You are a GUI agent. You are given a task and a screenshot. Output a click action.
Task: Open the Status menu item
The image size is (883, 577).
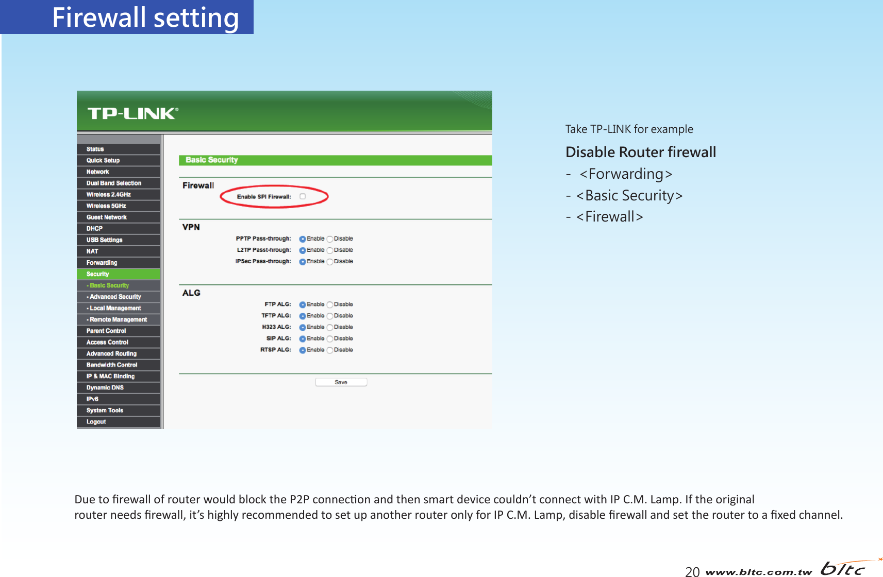(x=119, y=149)
